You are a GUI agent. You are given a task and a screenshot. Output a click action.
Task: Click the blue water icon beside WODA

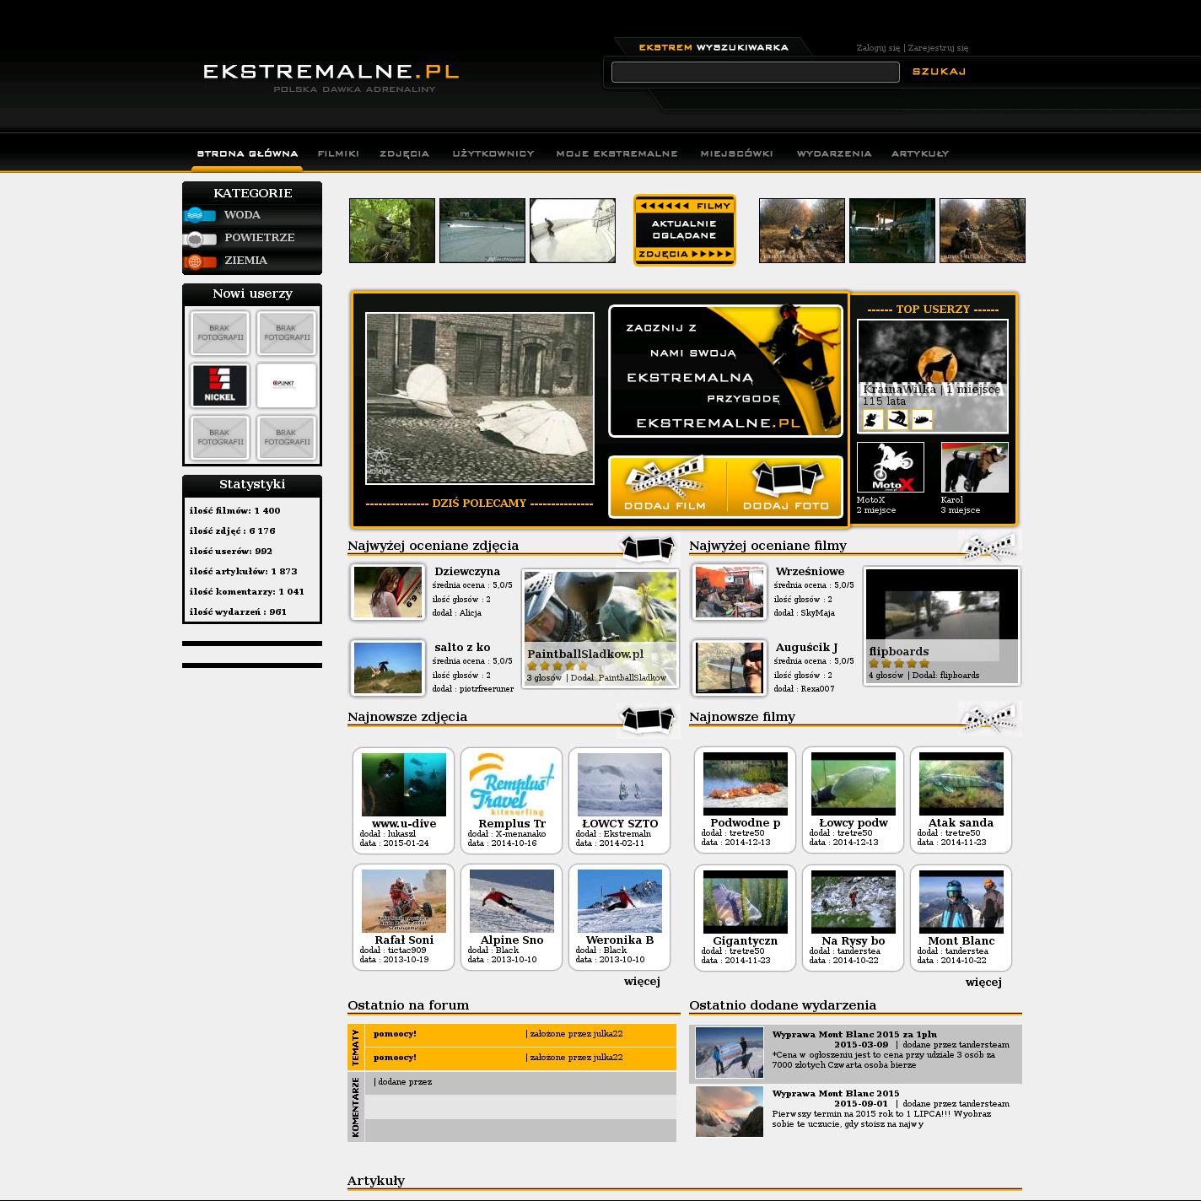tap(199, 215)
